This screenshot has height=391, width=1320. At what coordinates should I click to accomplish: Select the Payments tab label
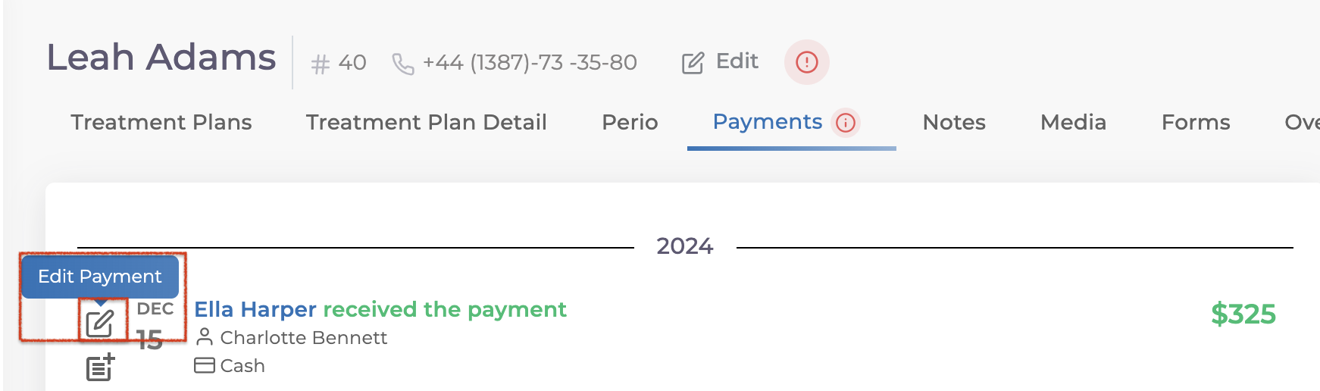767,122
